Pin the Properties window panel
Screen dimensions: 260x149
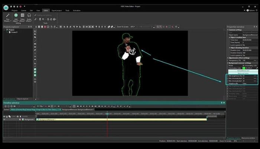pyautogui.click(x=254, y=27)
